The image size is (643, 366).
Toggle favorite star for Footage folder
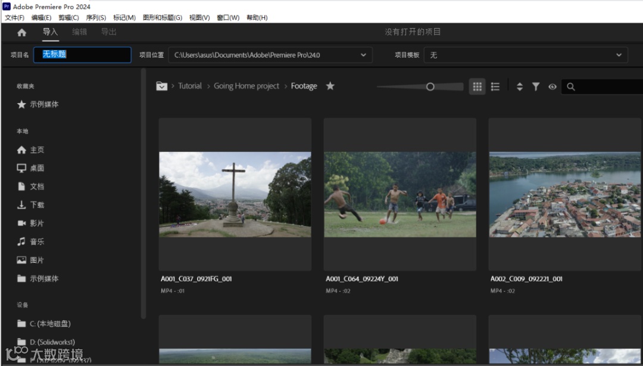point(330,86)
